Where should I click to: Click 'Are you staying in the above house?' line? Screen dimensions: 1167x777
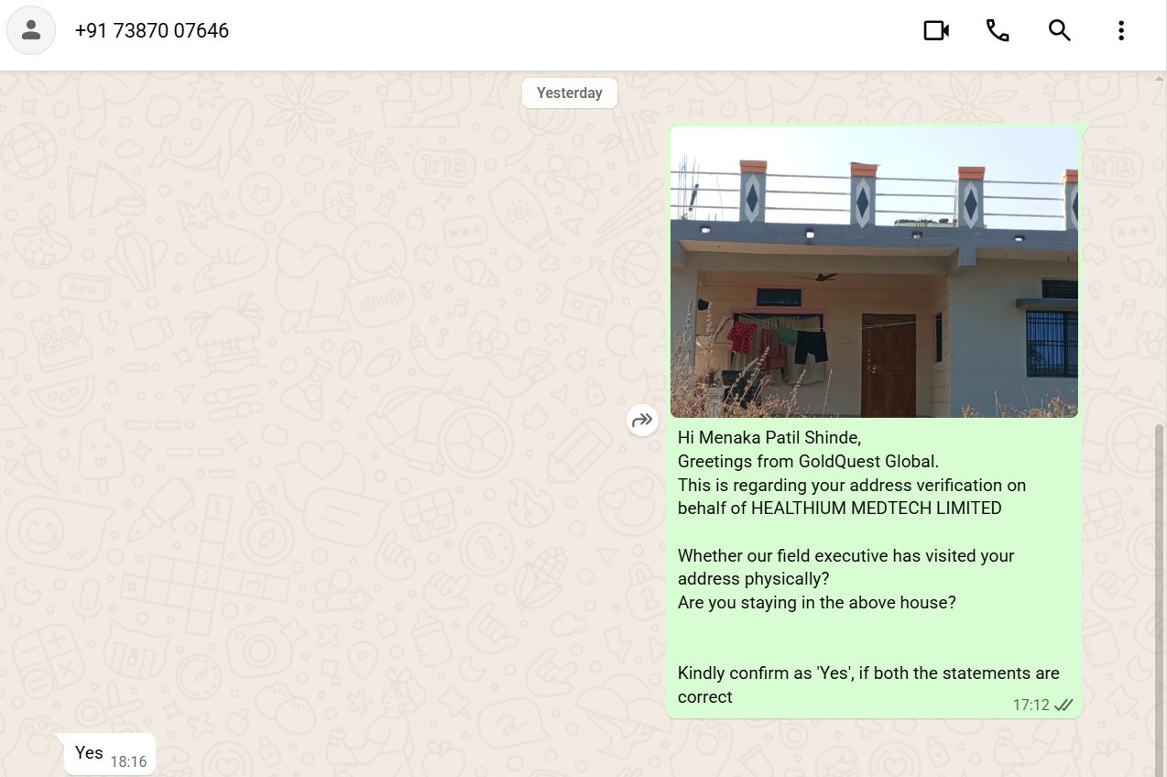click(x=817, y=602)
